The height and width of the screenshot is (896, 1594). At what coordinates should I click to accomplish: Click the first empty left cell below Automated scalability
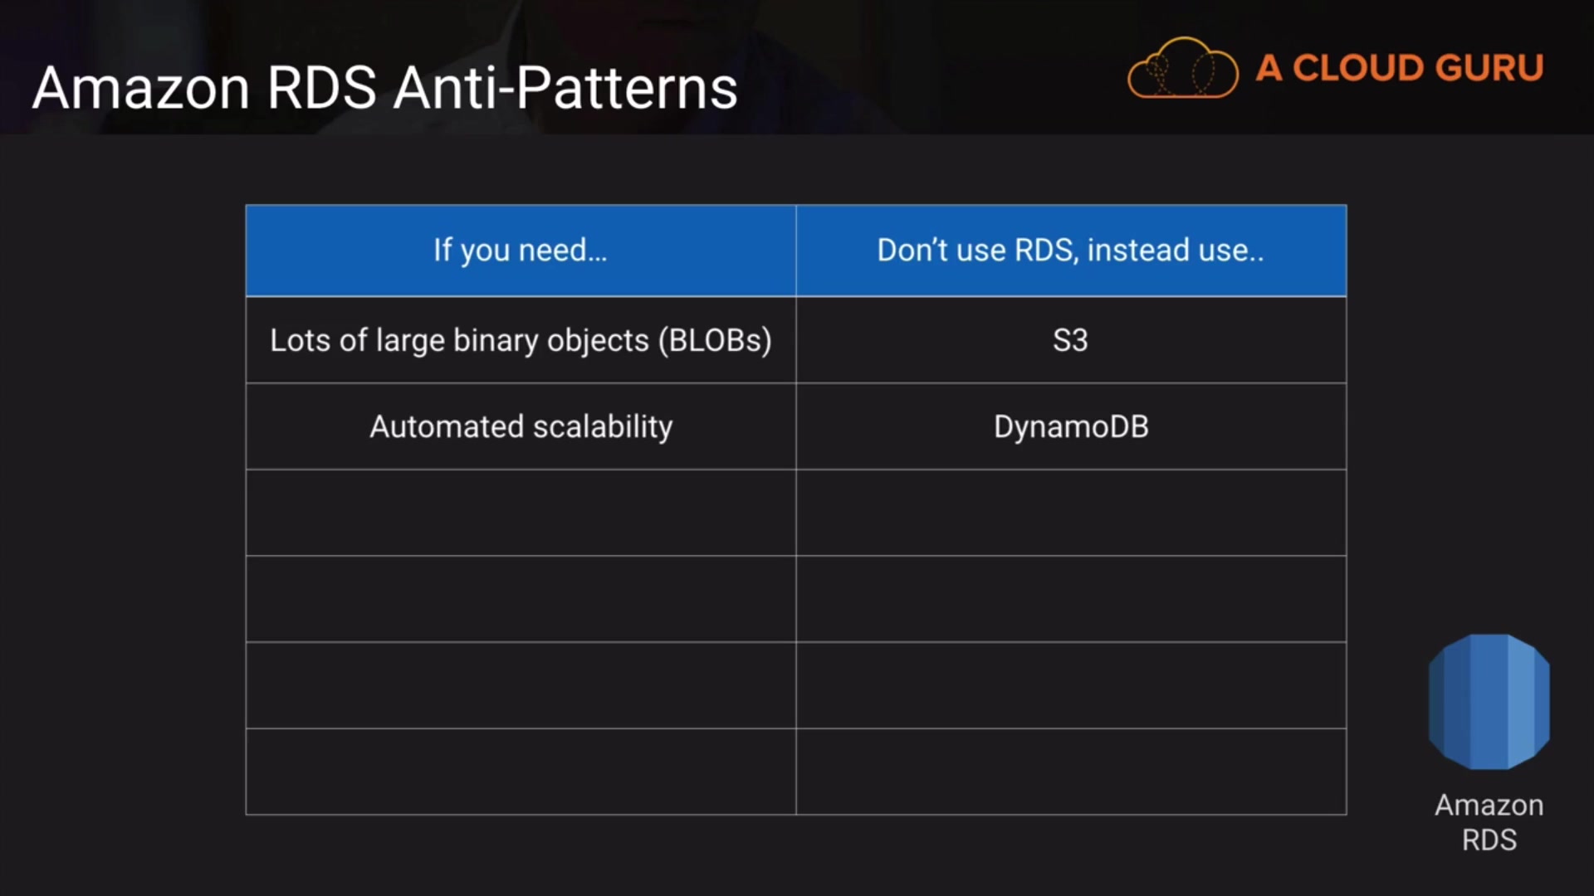(521, 513)
